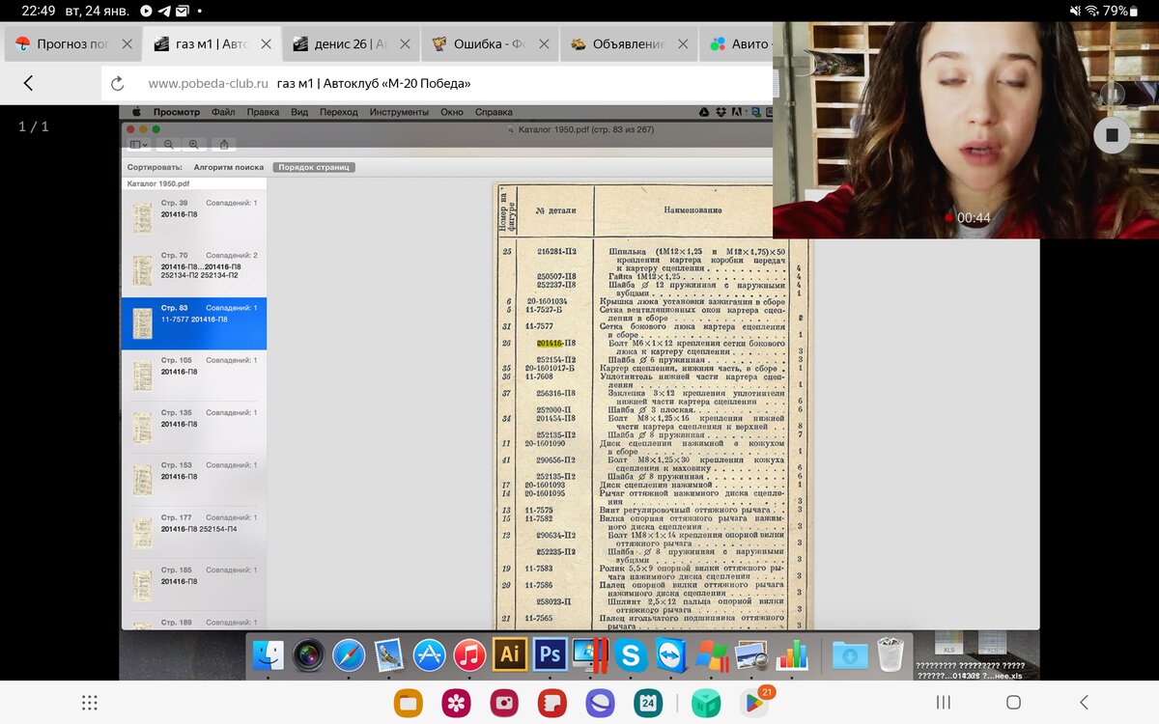This screenshot has width=1159, height=724.
Task: Tap the browser back arrow
Action: [28, 83]
